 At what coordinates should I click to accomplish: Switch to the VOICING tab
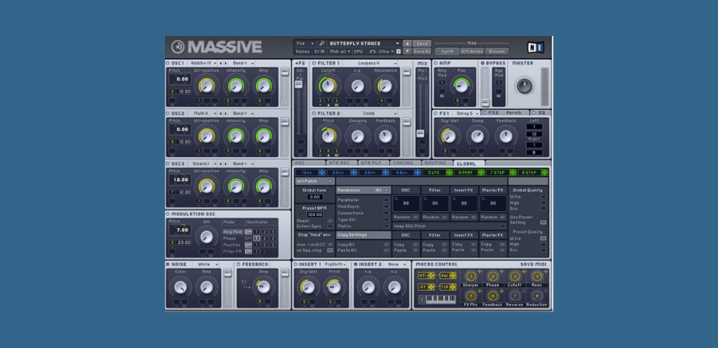(x=406, y=163)
